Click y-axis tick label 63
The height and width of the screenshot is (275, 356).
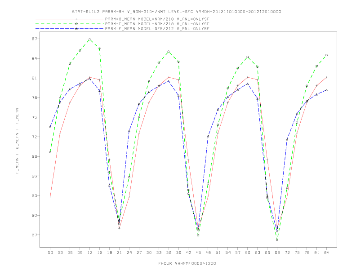pos(35,195)
